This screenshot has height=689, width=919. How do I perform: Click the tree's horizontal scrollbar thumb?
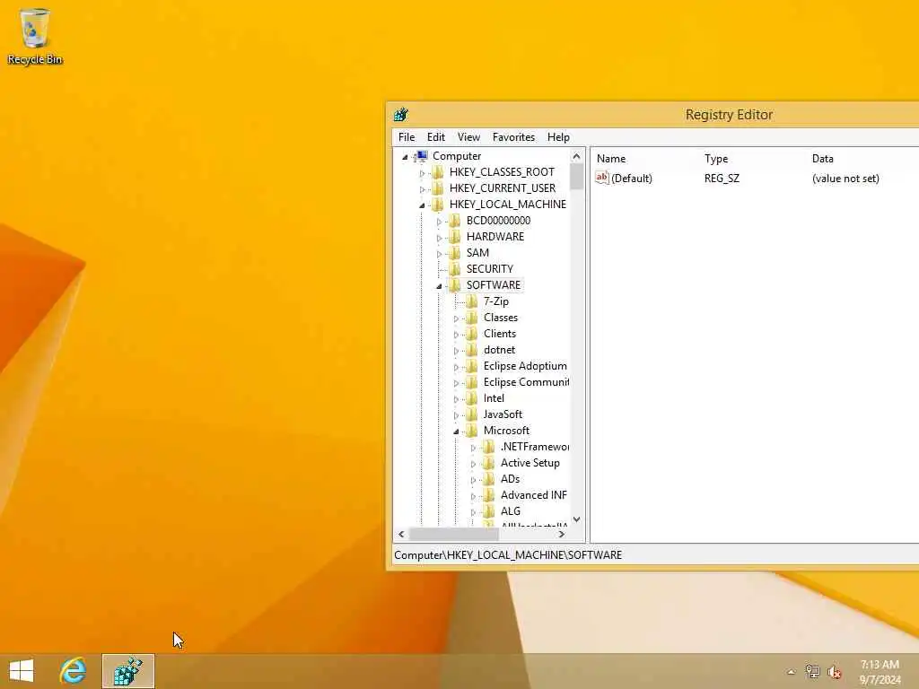[453, 535]
